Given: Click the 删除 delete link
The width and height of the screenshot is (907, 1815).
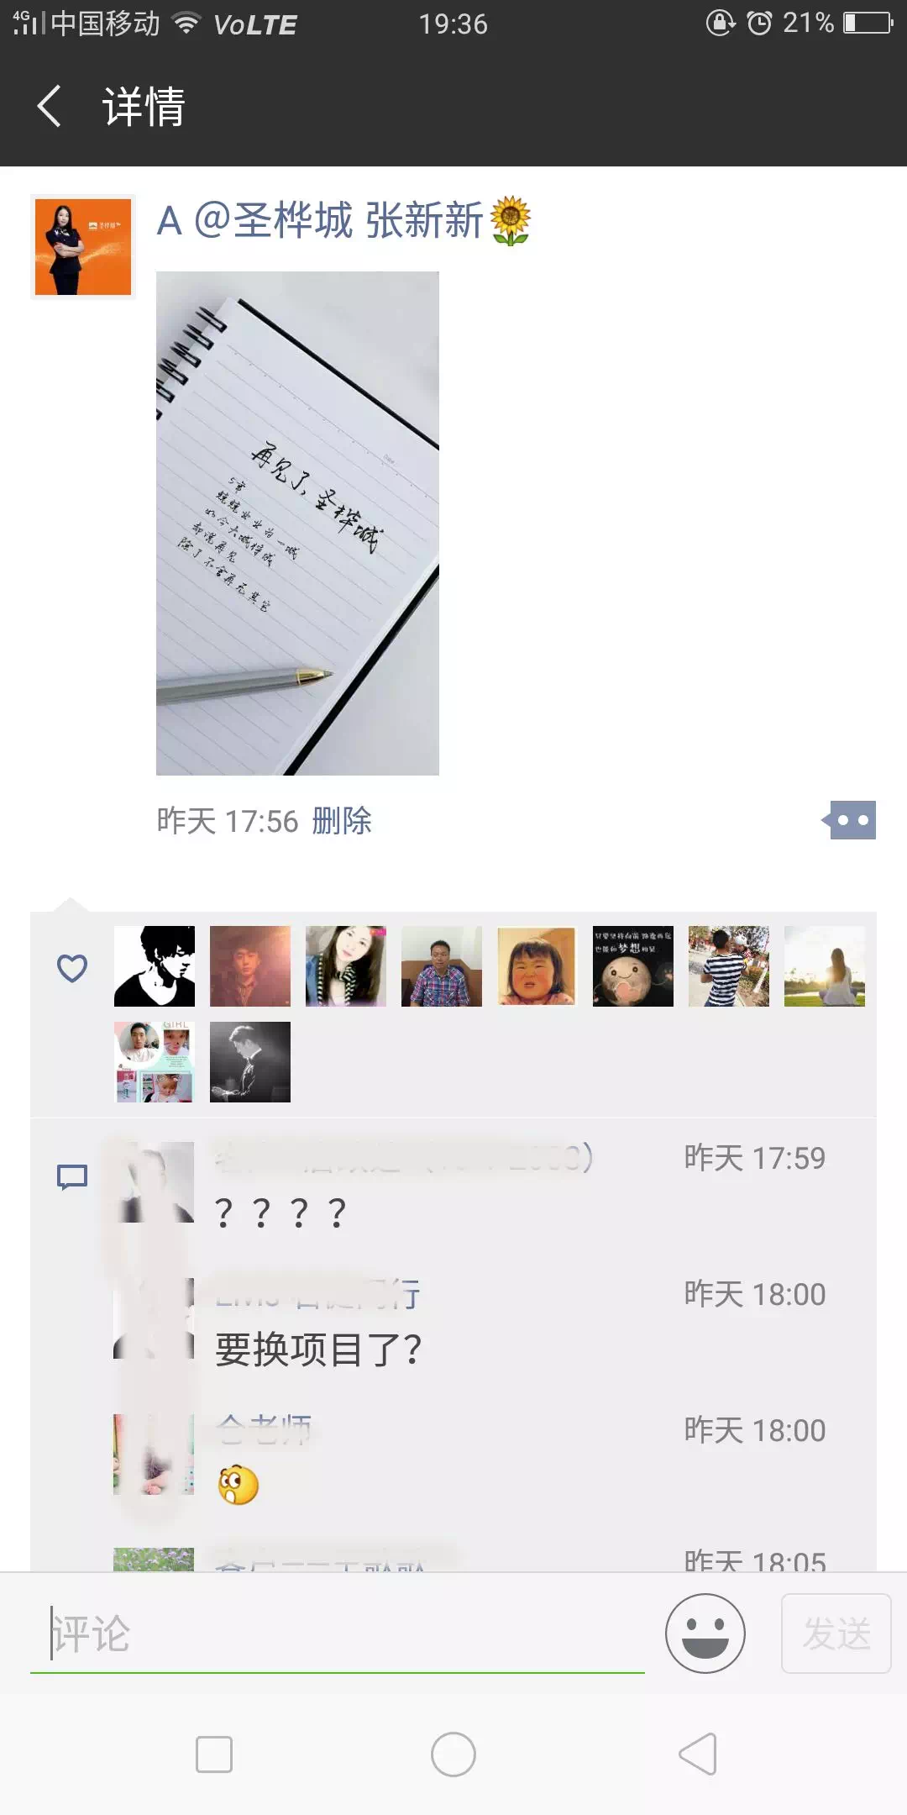Looking at the screenshot, I should pos(342,821).
